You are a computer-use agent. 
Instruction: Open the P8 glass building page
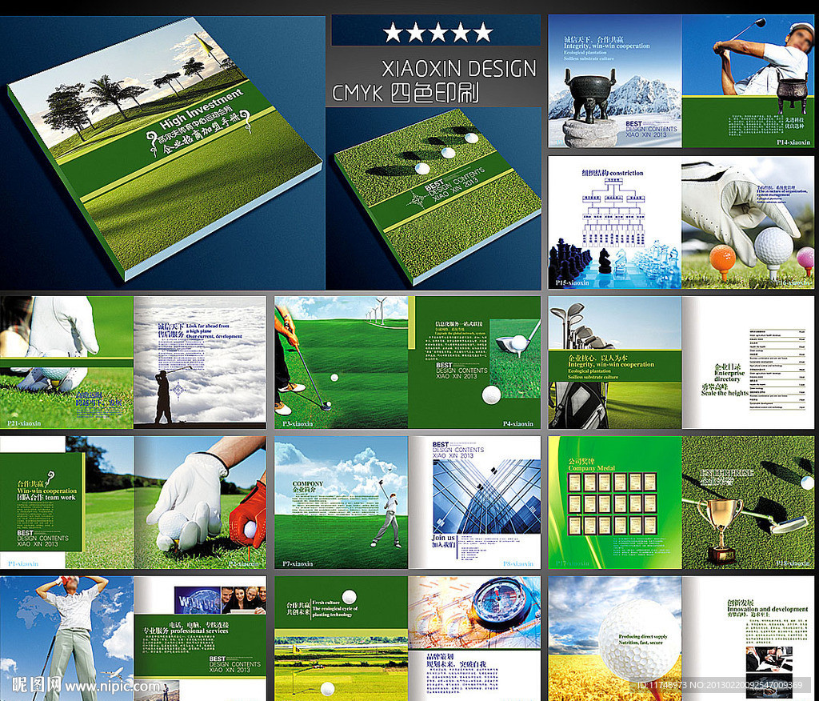[x=474, y=503]
